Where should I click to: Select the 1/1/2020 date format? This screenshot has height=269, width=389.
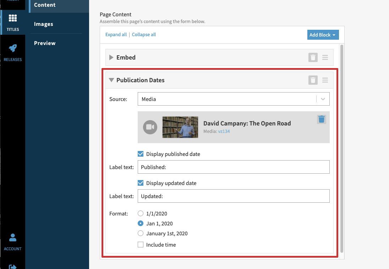click(x=141, y=214)
